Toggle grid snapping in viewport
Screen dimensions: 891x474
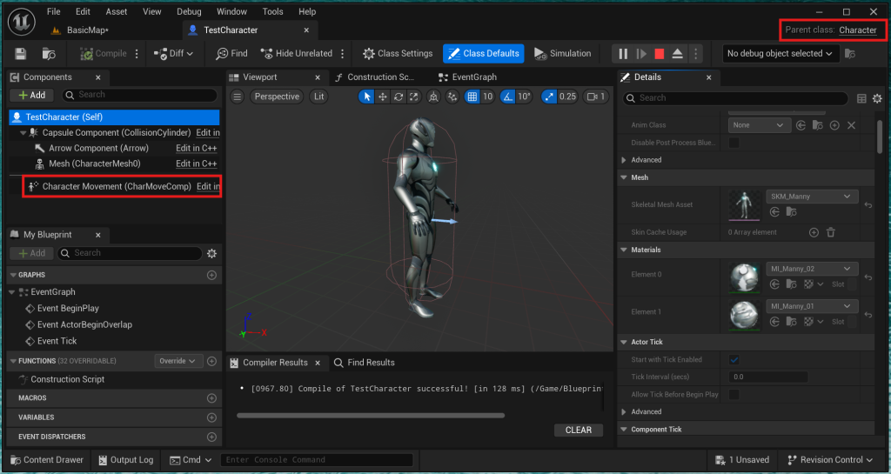pyautogui.click(x=472, y=97)
